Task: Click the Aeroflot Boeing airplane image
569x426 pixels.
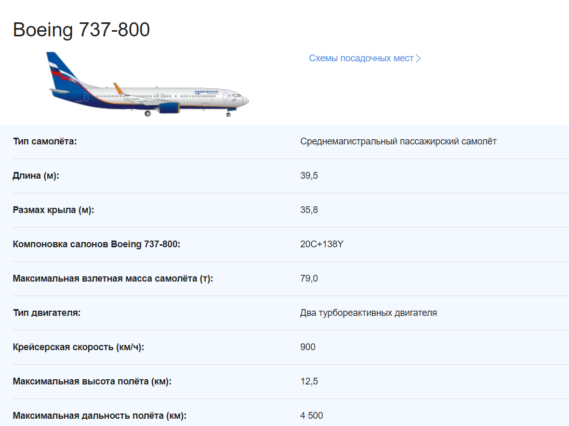Action: 147,85
